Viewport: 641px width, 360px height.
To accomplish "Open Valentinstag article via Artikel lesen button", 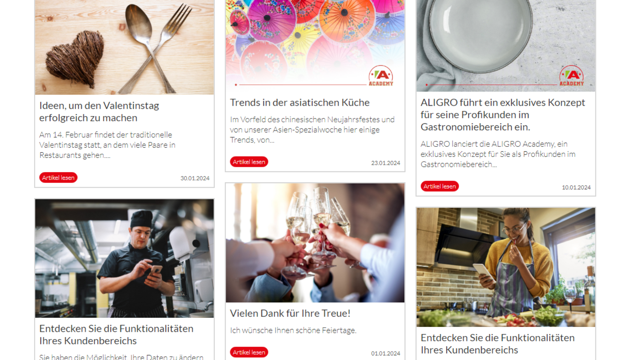I will (x=58, y=178).
